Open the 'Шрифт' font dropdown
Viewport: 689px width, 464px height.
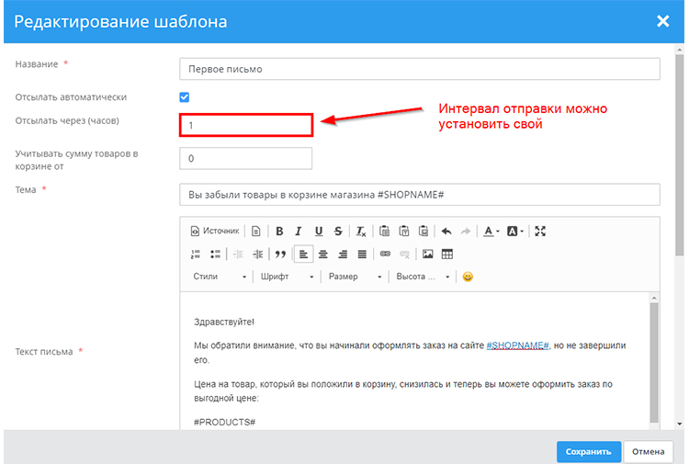287,277
